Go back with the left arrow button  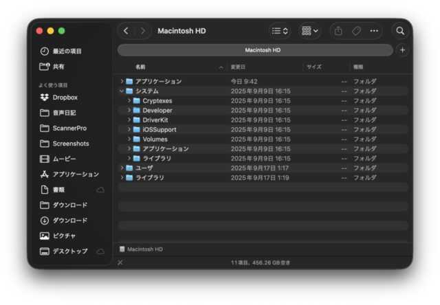[126, 31]
